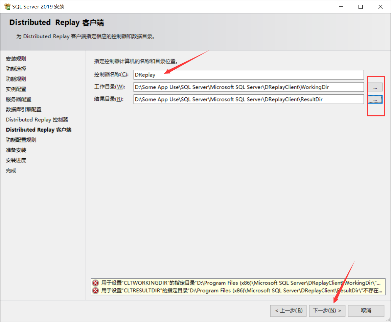
Task: Close the SQL Server 2019 setup window
Action: click(x=380, y=7)
